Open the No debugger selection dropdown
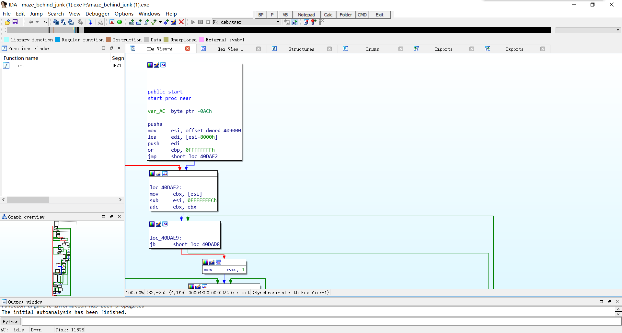The image size is (622, 333). pos(246,22)
